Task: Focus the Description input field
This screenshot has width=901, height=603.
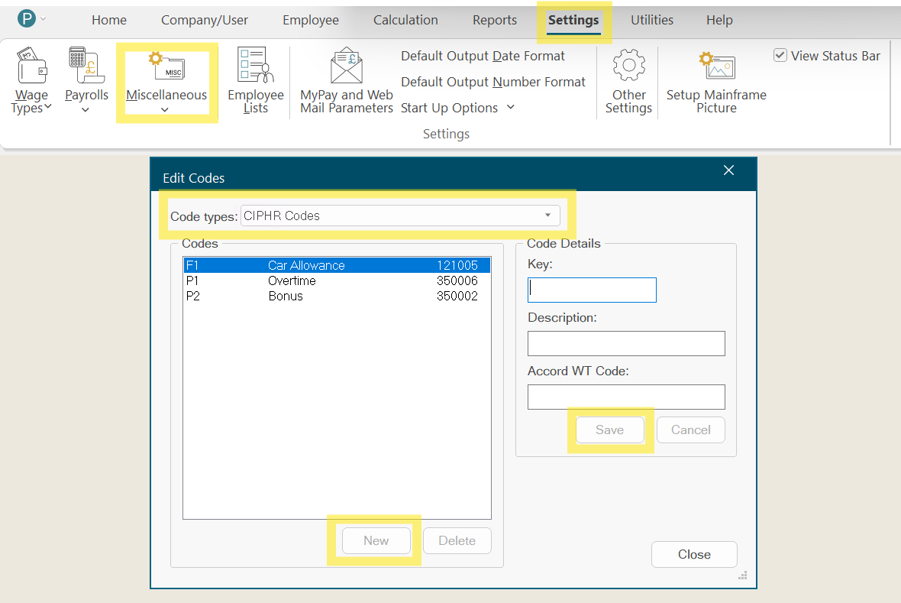Action: point(626,343)
